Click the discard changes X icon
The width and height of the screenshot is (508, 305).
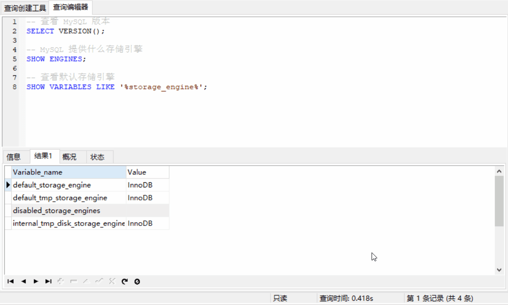(x=112, y=281)
